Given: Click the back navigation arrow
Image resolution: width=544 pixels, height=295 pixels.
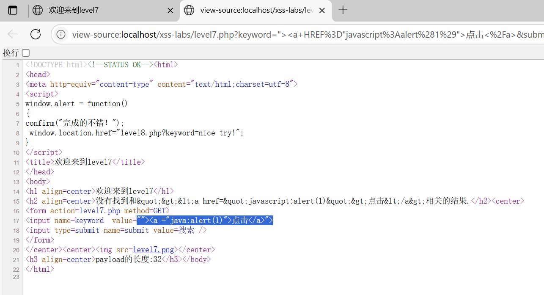Looking at the screenshot, I should [x=13, y=34].
